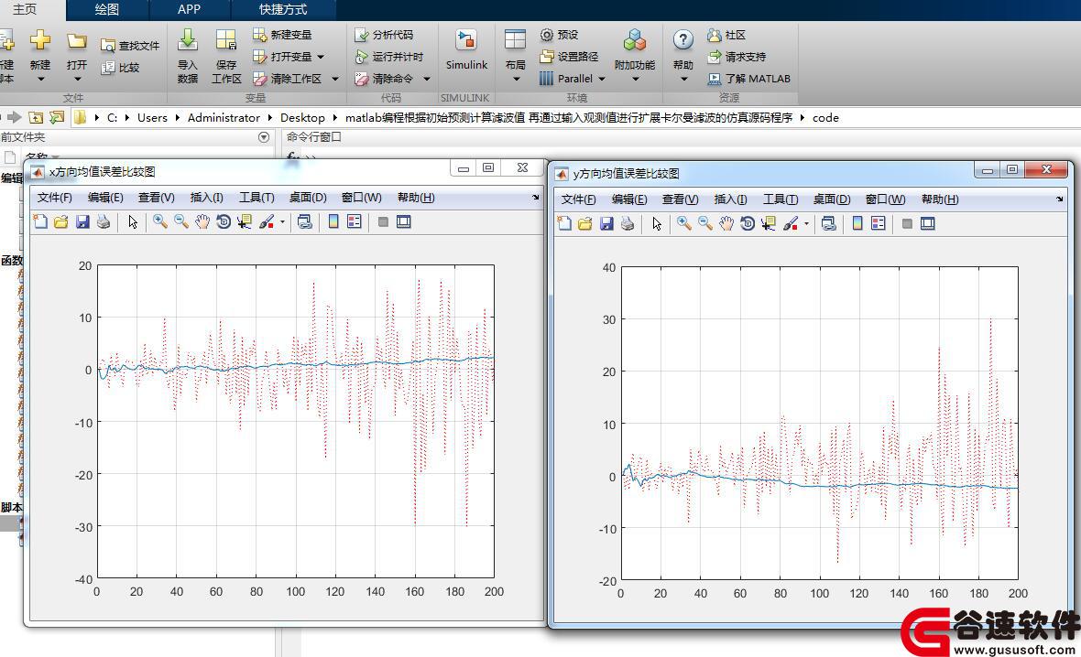Click New Figure icon in x方向 figure toolbar
The image size is (1081, 657).
tap(40, 221)
